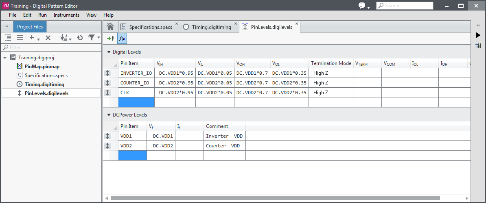Click the PinLevels.digilevels tab icon
The image size is (486, 203).
245,27
